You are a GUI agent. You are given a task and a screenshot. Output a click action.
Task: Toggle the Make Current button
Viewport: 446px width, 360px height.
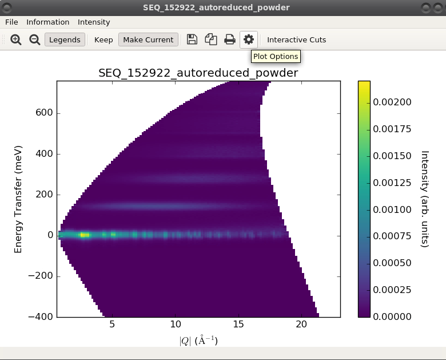pos(148,39)
